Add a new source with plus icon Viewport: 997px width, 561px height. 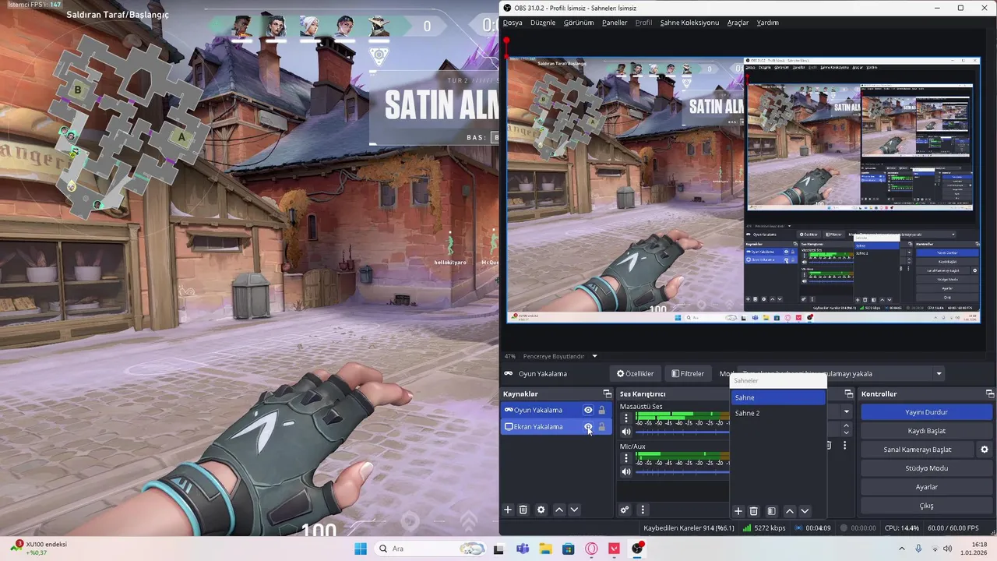point(508,510)
